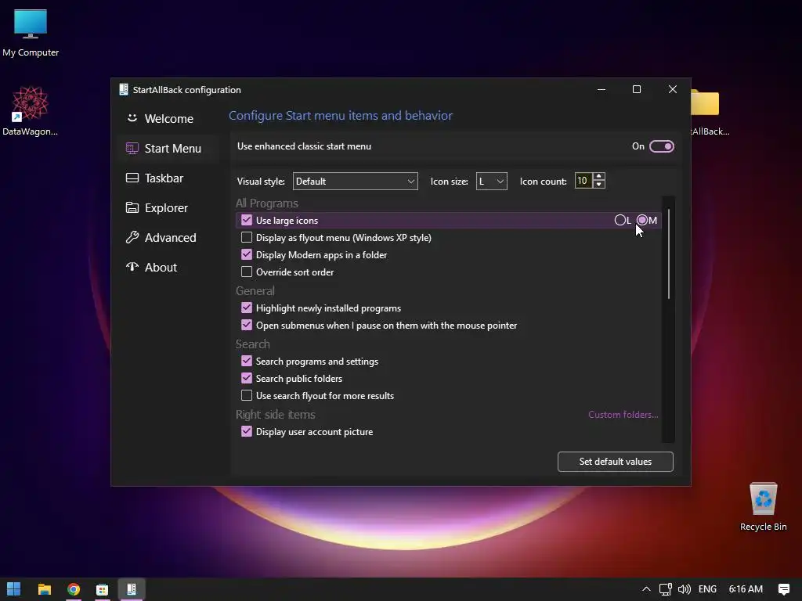Viewport: 802px width, 601px height.
Task: Open the Custom folders link
Action: (x=623, y=415)
